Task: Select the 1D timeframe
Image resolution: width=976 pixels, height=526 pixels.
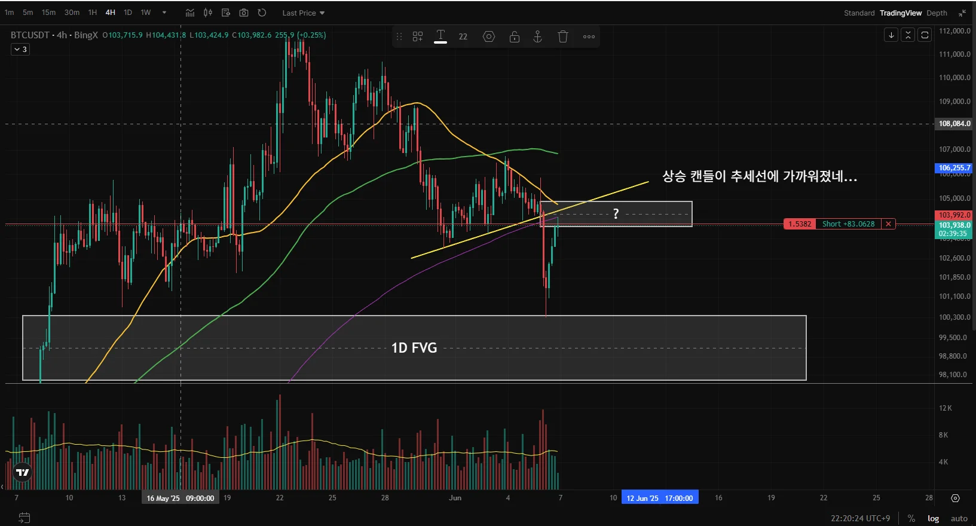Action: coord(127,13)
